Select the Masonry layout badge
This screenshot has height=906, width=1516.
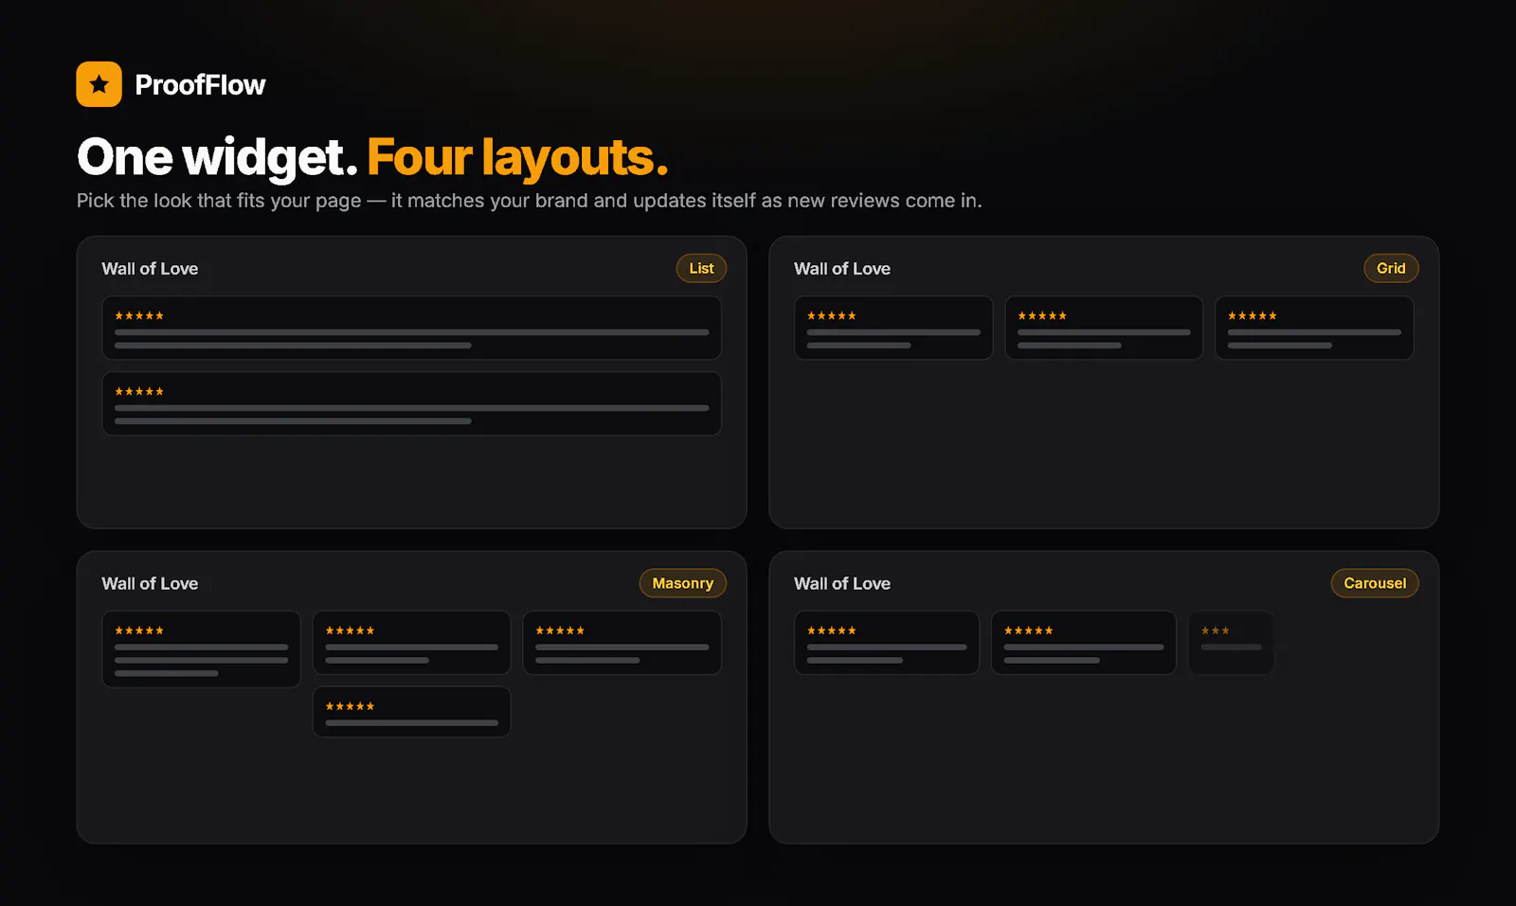pyautogui.click(x=682, y=583)
